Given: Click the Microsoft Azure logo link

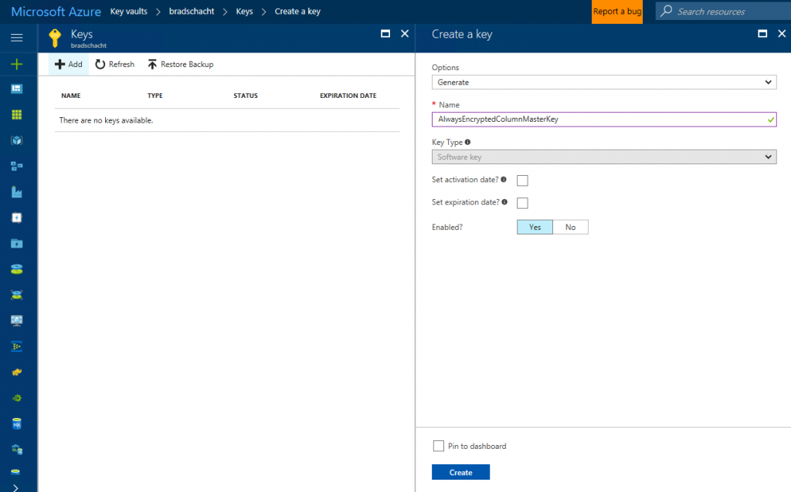Looking at the screenshot, I should [x=56, y=11].
